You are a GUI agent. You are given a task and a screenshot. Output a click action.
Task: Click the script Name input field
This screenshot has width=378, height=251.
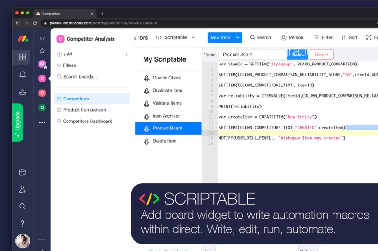click(x=252, y=55)
